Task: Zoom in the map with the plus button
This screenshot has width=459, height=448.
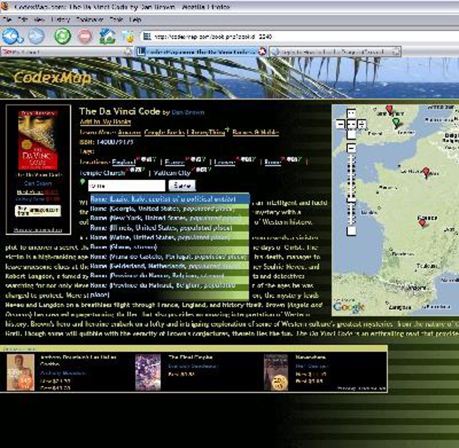Action: click(351, 149)
